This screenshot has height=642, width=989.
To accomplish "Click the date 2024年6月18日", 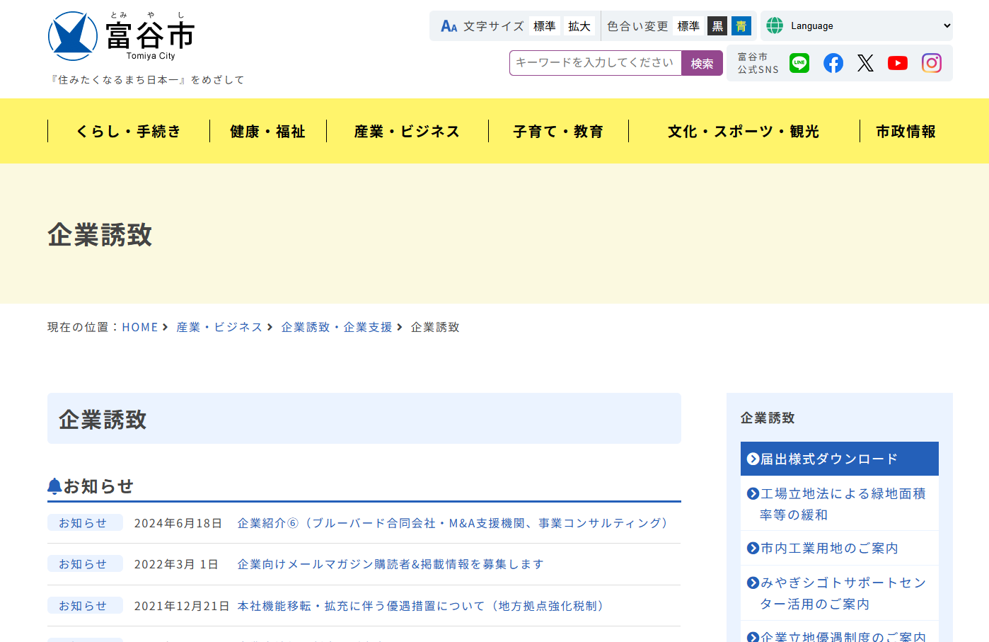I will 178,523.
